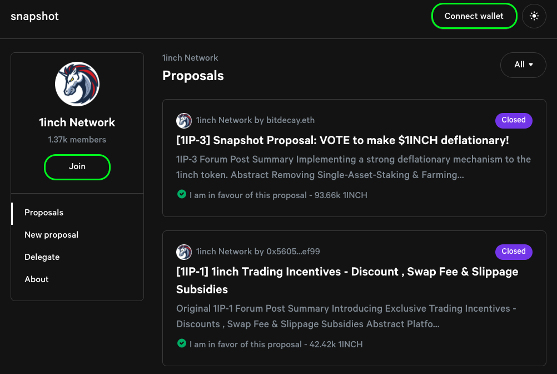This screenshot has width=557, height=374.
Task: Open the All proposals filter dropdown
Action: 523,65
